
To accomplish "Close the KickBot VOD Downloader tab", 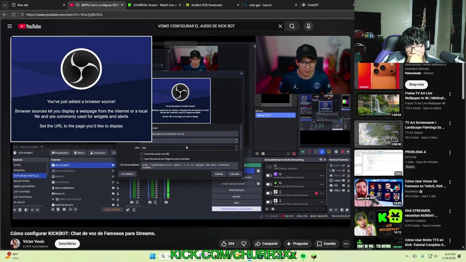I will point(238,5).
